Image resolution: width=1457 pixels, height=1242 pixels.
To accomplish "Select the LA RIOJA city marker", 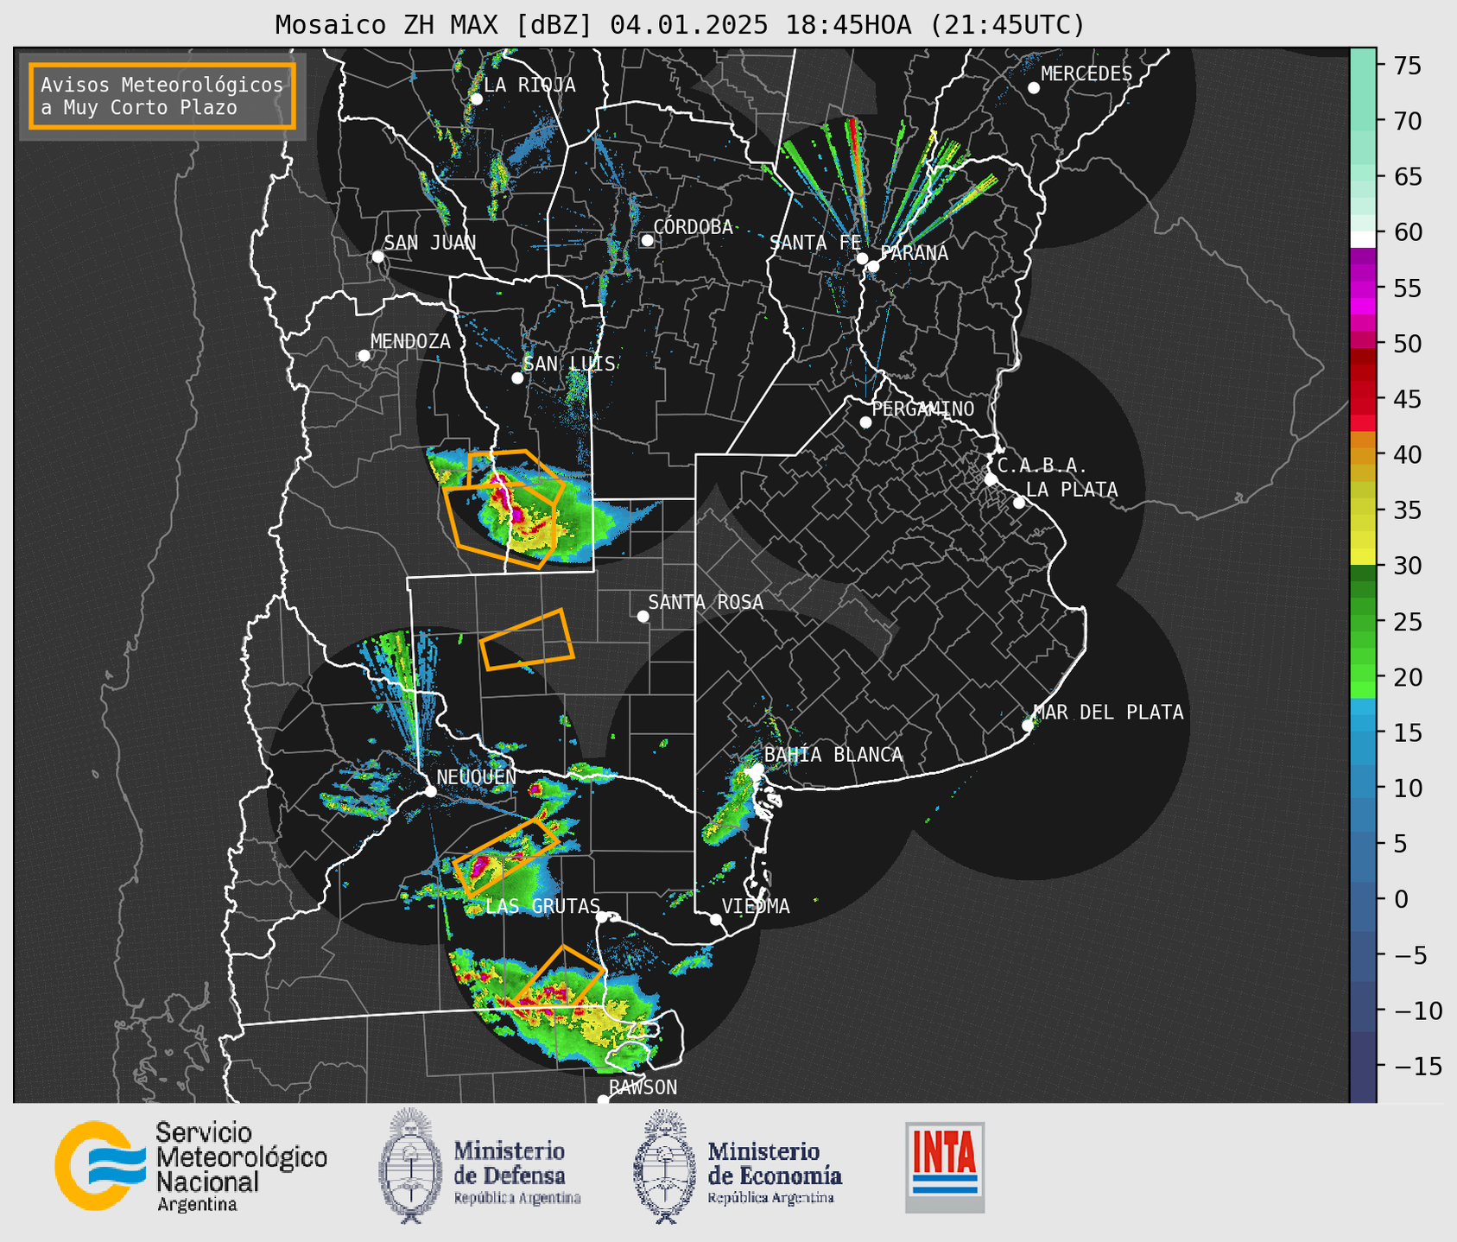I will click(476, 99).
